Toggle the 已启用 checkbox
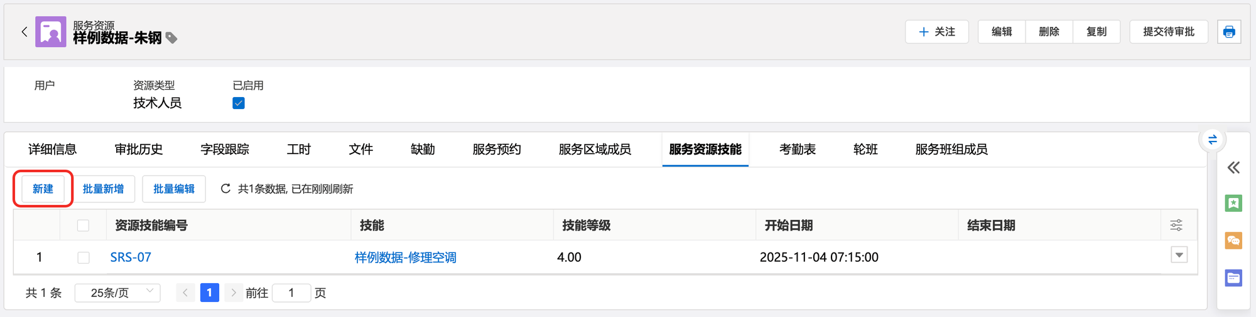This screenshot has height=317, width=1256. coord(239,103)
